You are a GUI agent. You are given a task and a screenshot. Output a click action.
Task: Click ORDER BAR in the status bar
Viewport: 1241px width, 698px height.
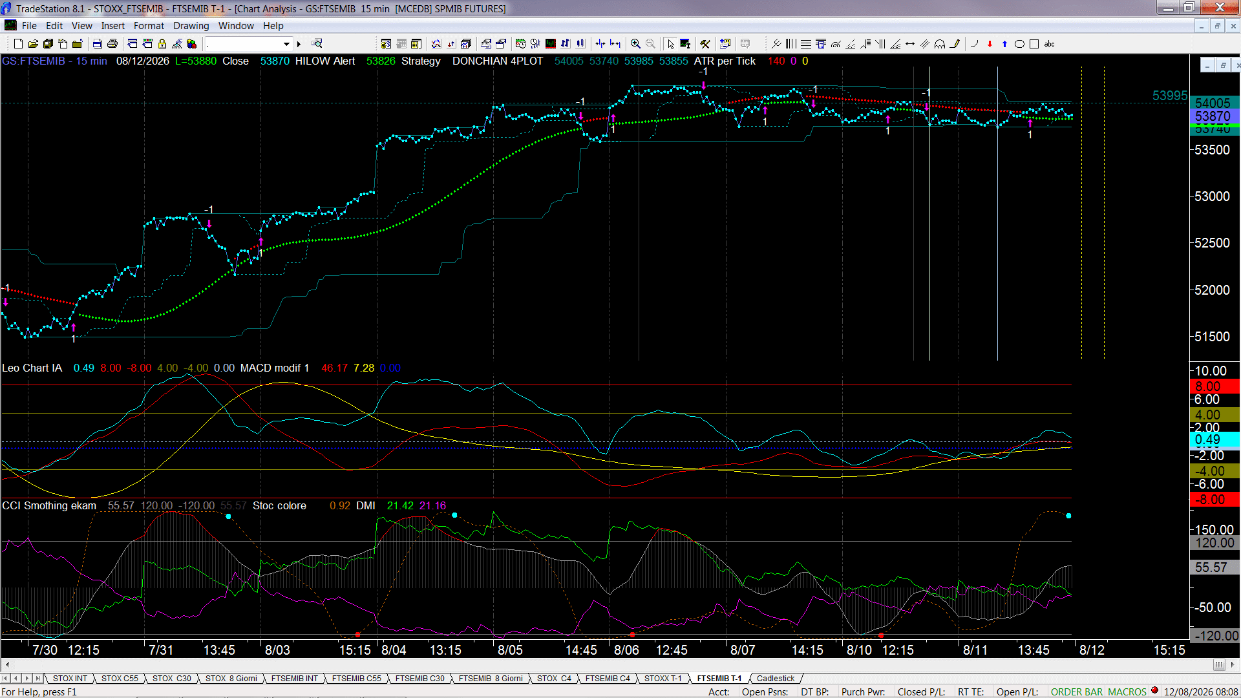point(1077,692)
